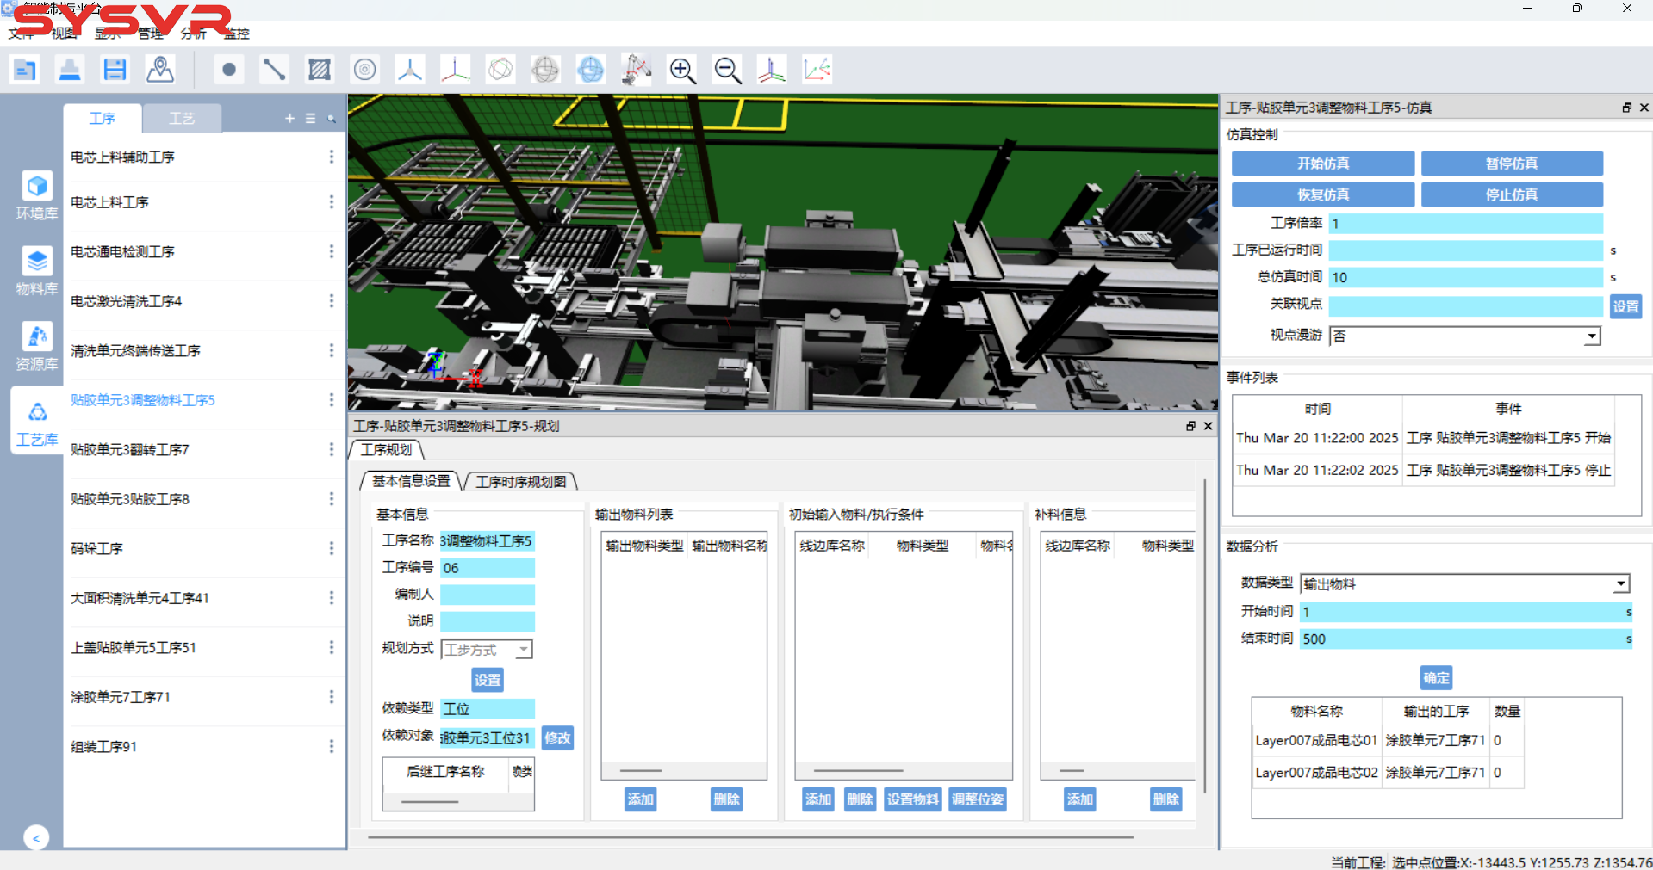The height and width of the screenshot is (870, 1653).
Task: Open the 物料库 sidebar library
Action: click(37, 271)
